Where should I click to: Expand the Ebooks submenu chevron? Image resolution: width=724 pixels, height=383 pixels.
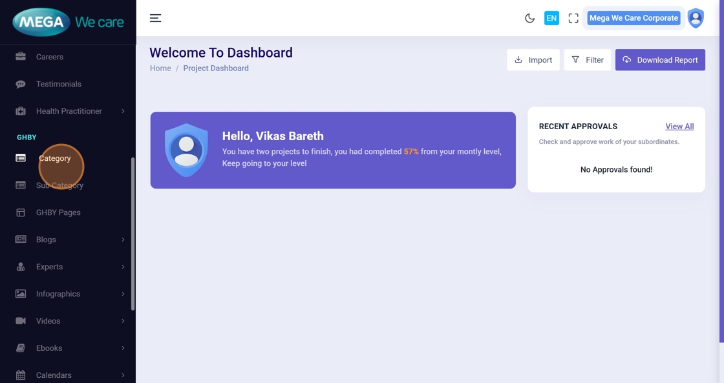[123, 348]
